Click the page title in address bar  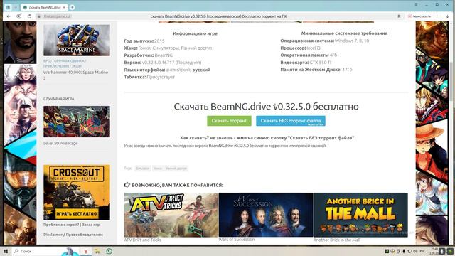[219, 16]
